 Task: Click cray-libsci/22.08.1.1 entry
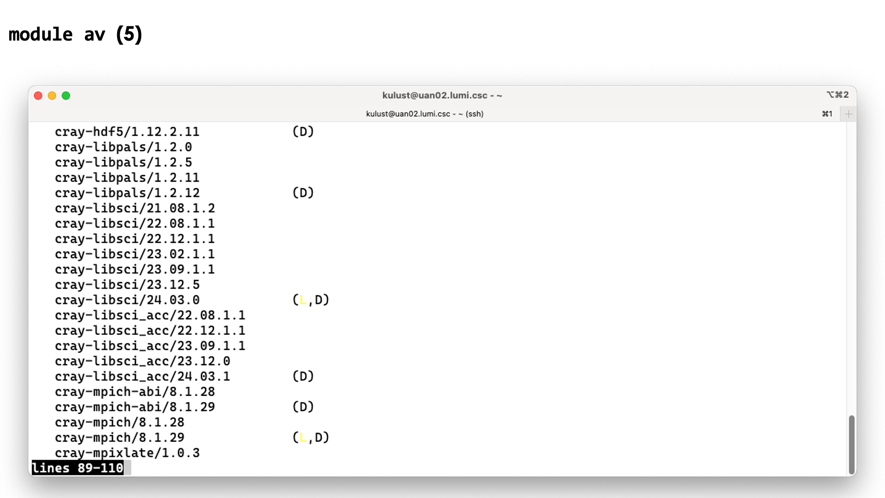[x=135, y=224]
